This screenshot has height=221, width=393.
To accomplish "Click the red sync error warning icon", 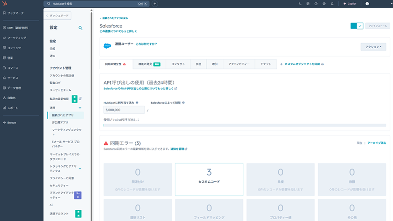I will click(x=106, y=143).
